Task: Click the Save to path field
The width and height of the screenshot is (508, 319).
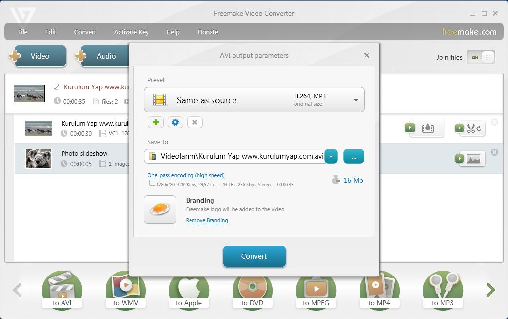Action: click(x=234, y=156)
